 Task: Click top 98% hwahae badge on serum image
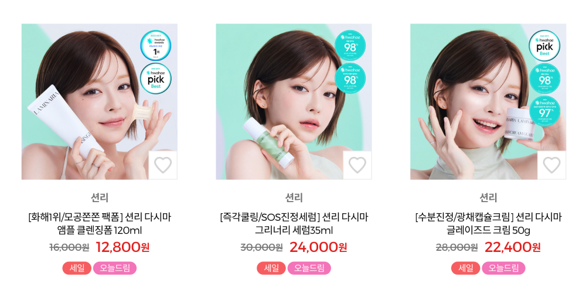pyautogui.click(x=350, y=46)
